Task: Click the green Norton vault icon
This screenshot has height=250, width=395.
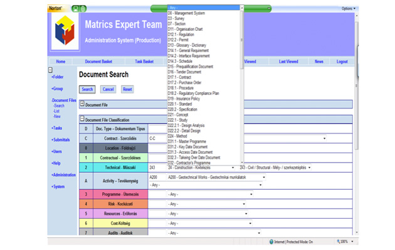Action: 75,9
